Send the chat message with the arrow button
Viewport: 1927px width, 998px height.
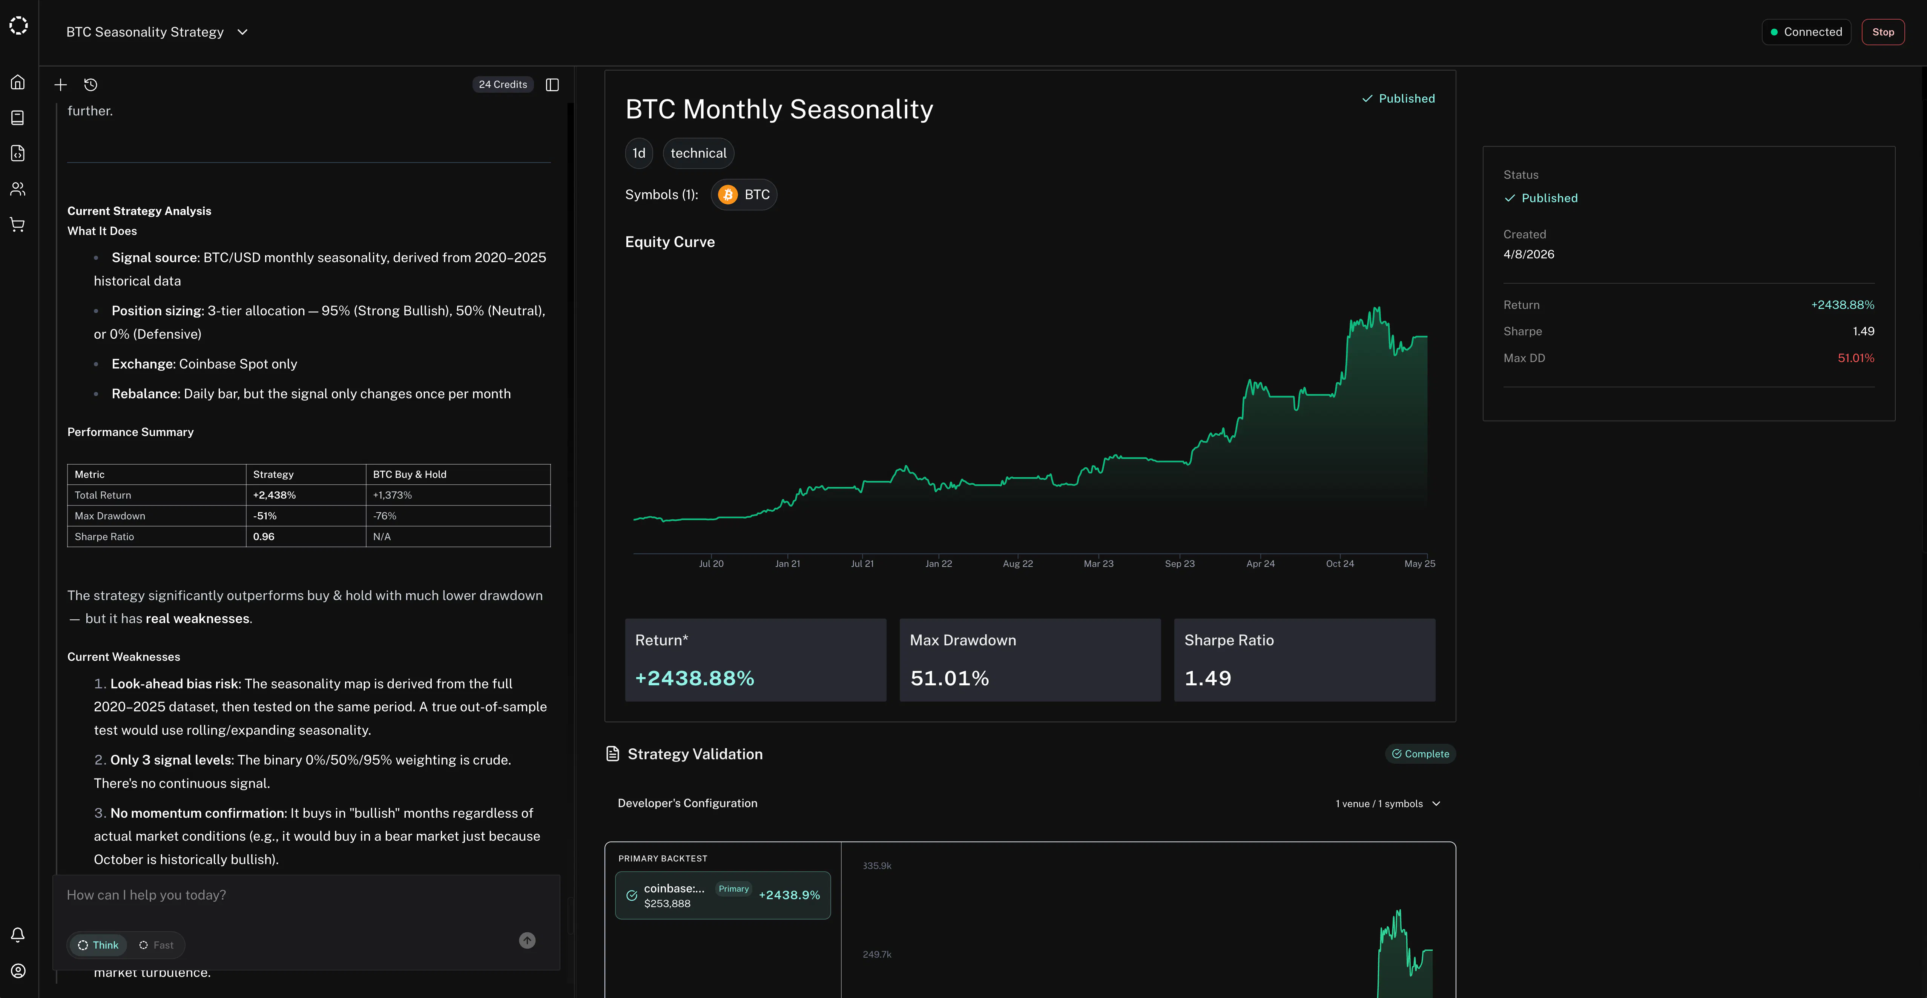pyautogui.click(x=528, y=940)
